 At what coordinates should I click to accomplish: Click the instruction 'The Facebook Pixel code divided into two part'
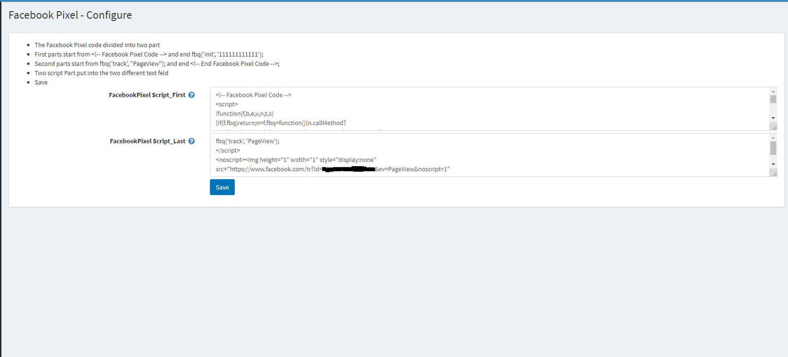coord(97,45)
